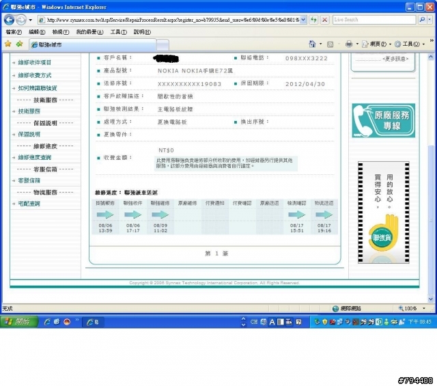This screenshot has width=437, height=386.
Task: Click 維修進度查詢 sidebar link
Action: click(x=35, y=158)
